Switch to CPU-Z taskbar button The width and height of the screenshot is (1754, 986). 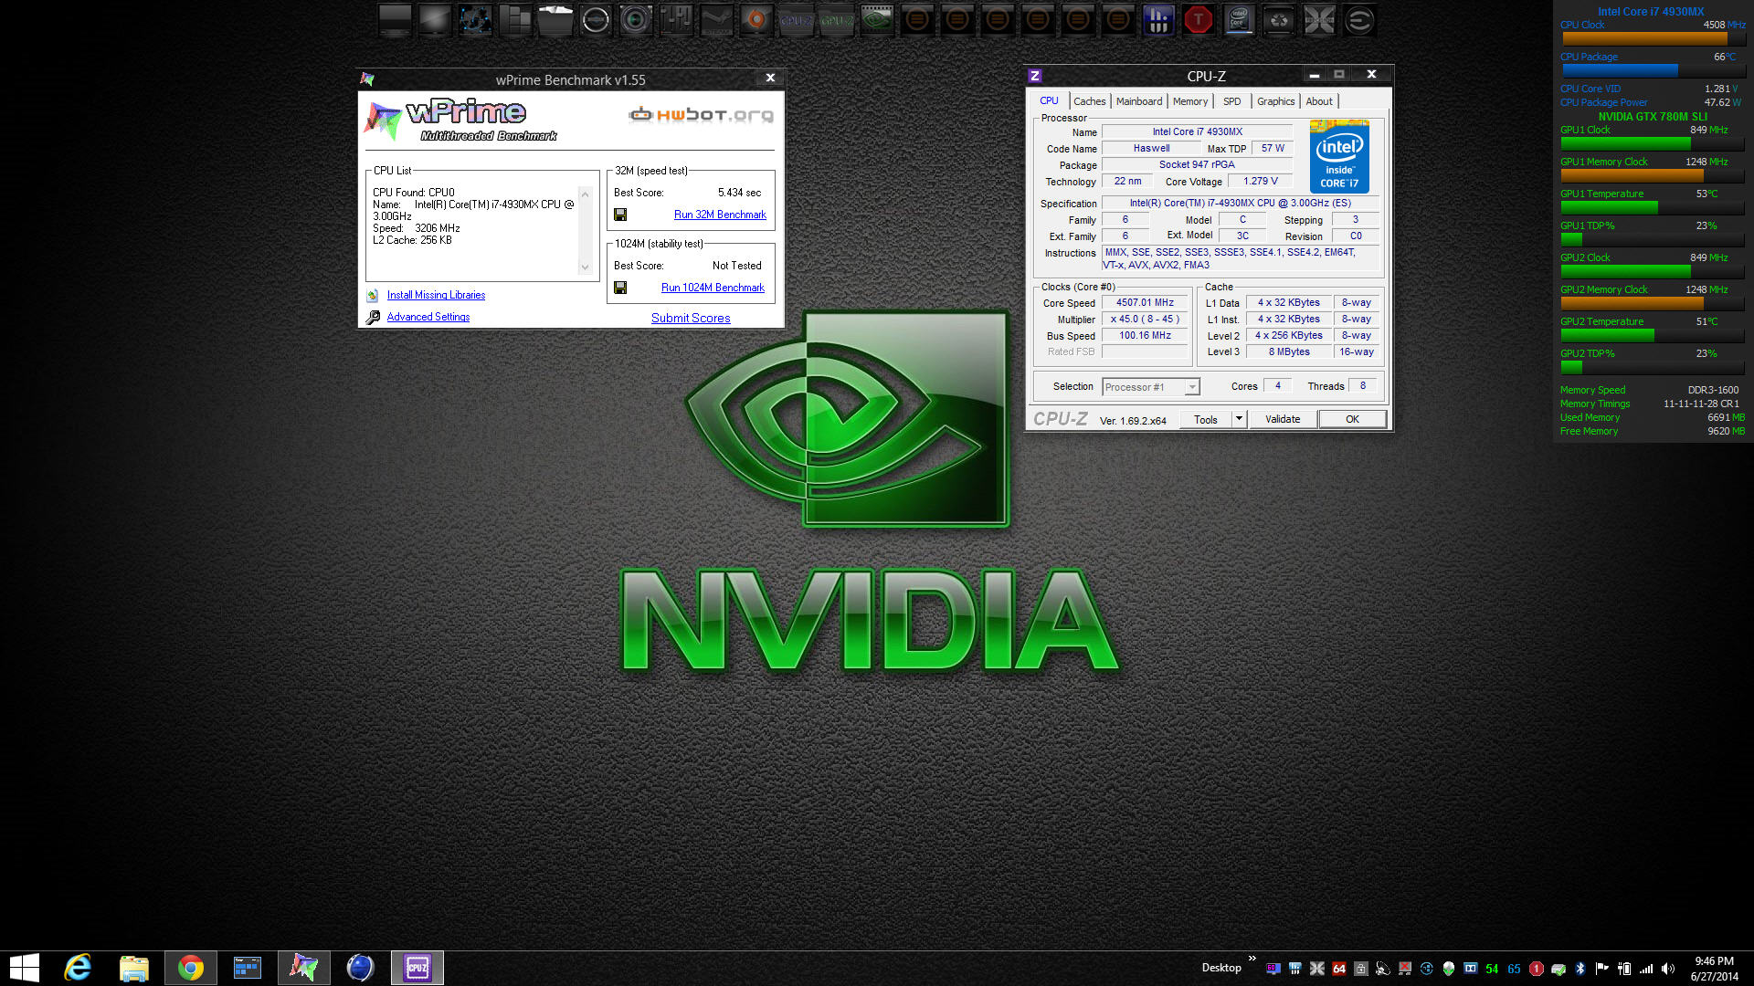[x=417, y=968]
